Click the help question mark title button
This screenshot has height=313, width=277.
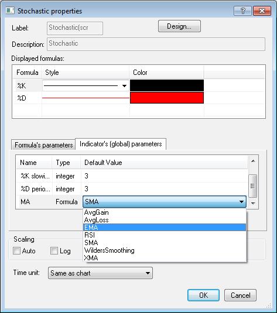tap(242, 11)
